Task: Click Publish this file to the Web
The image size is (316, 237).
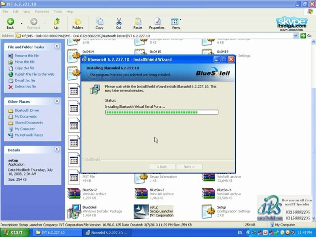Action: point(35,74)
